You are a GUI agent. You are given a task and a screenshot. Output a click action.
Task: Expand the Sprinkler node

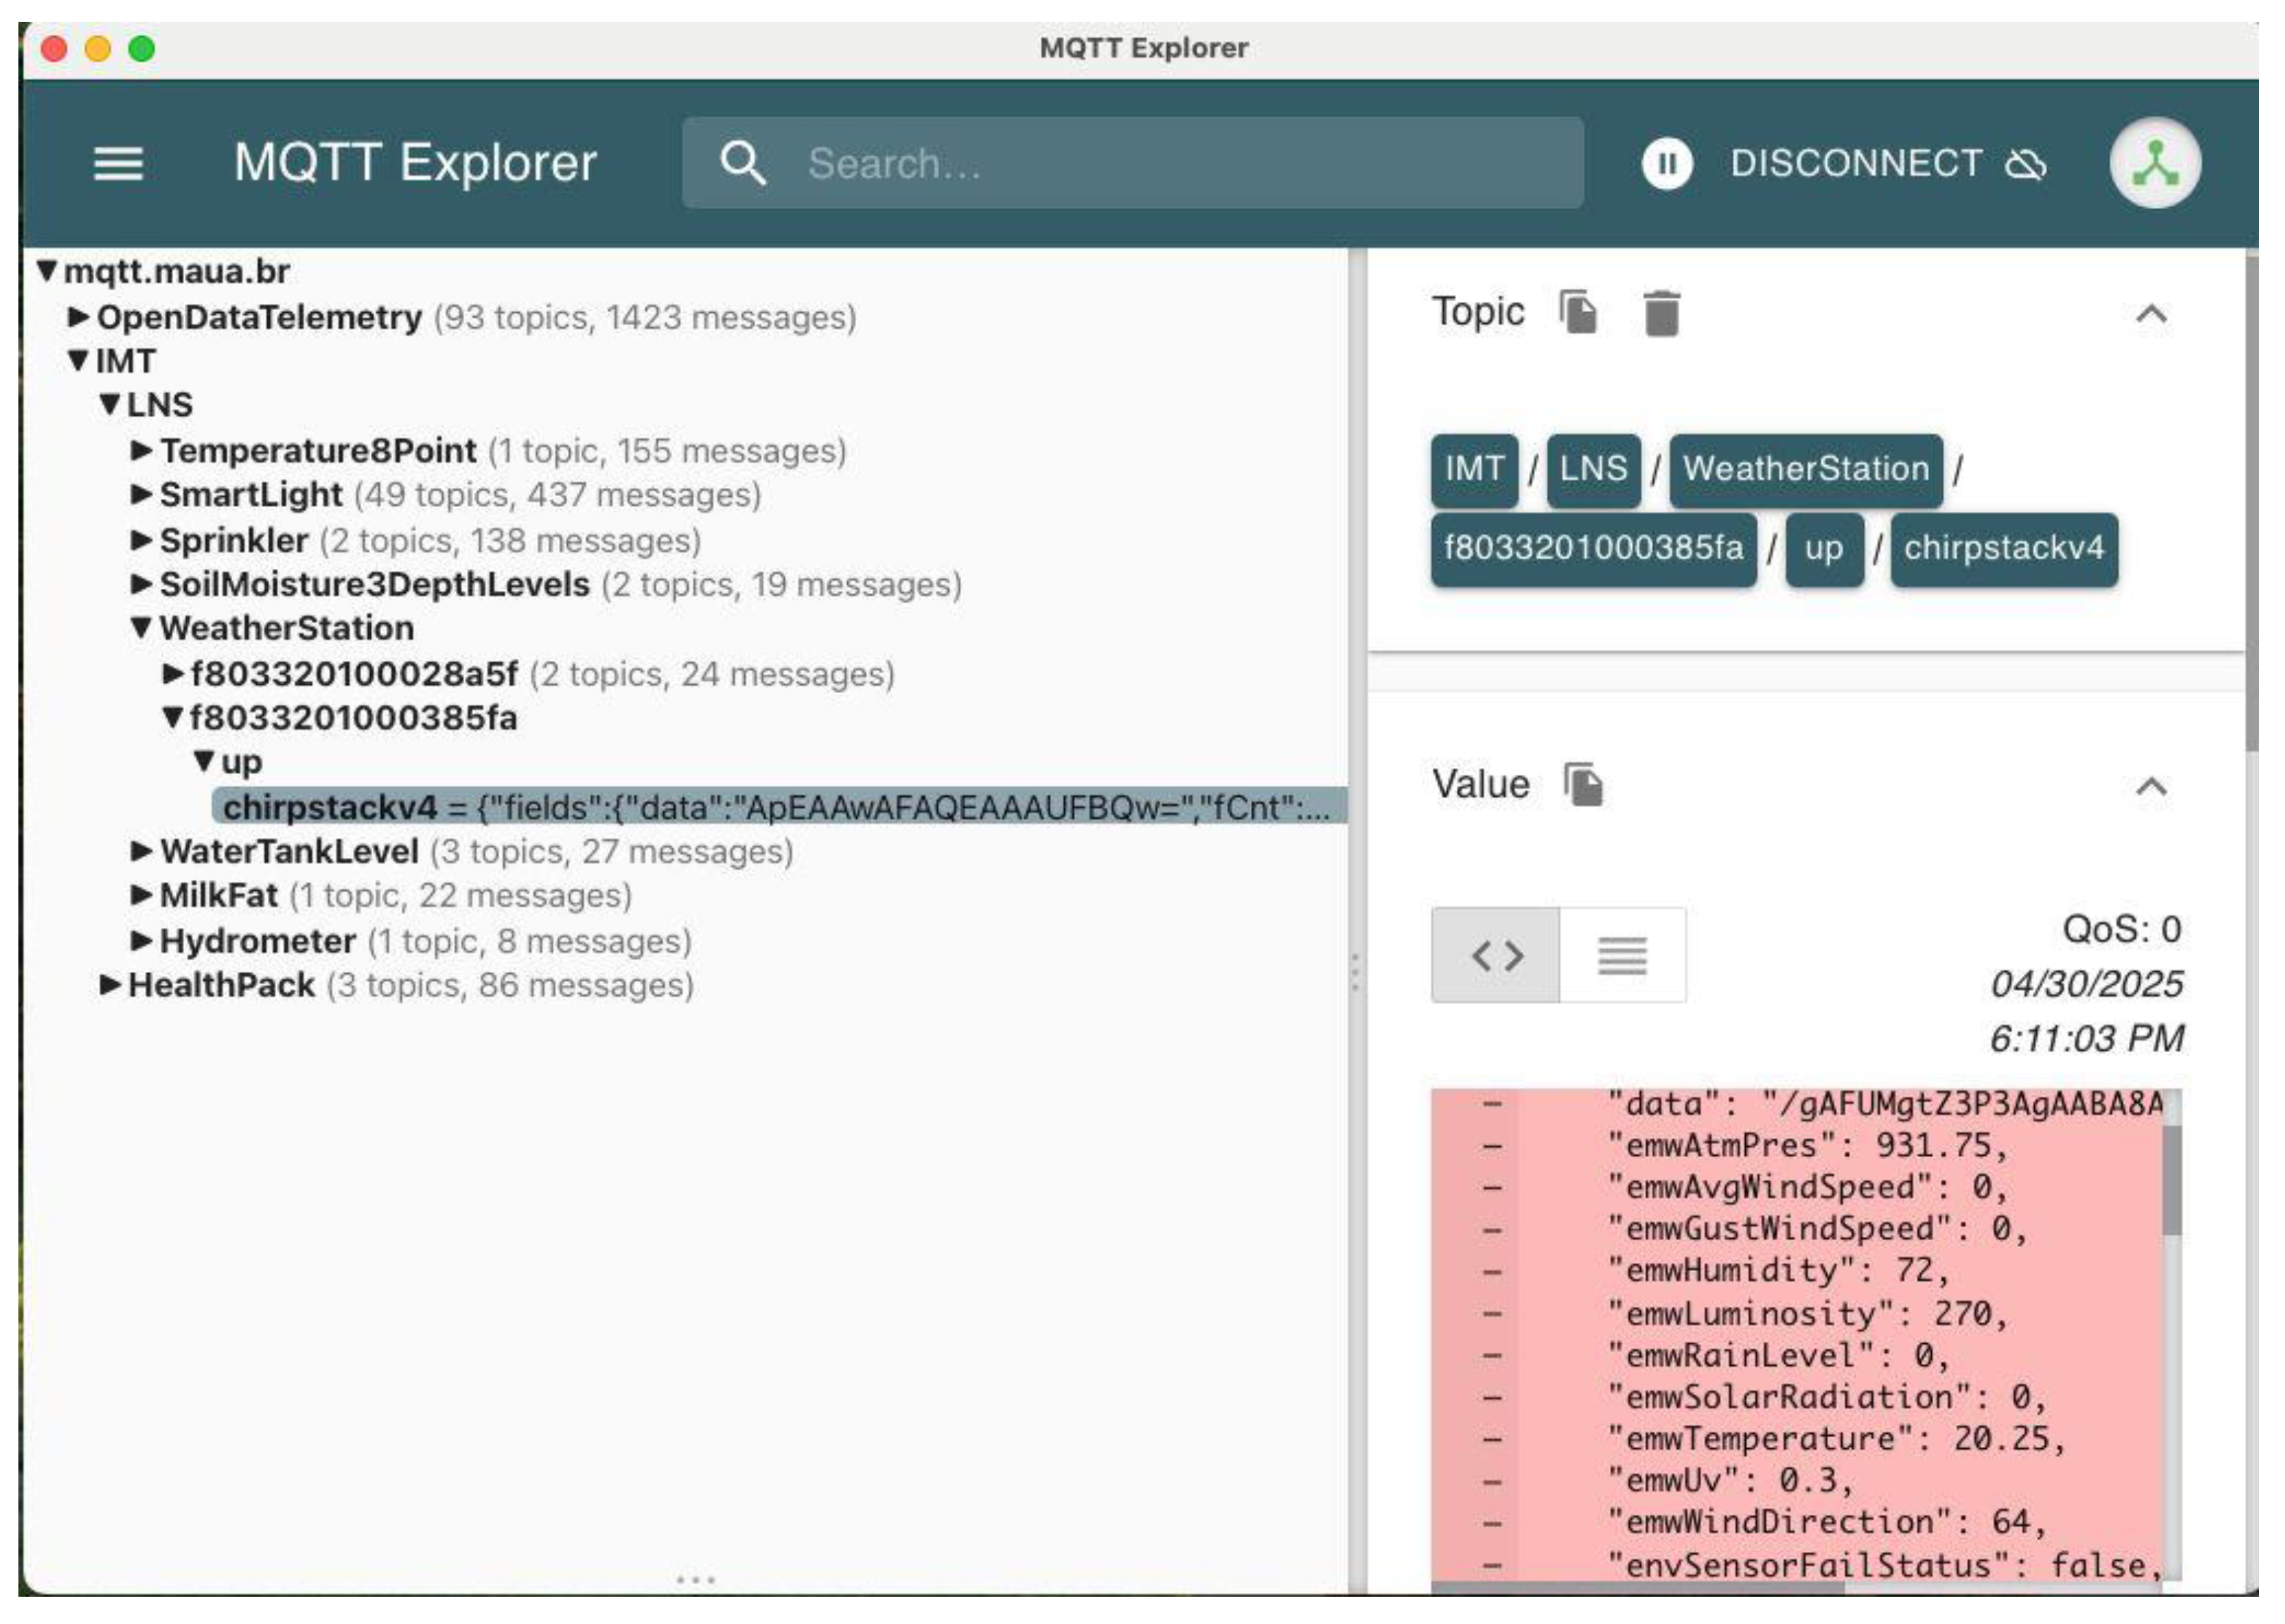(142, 541)
